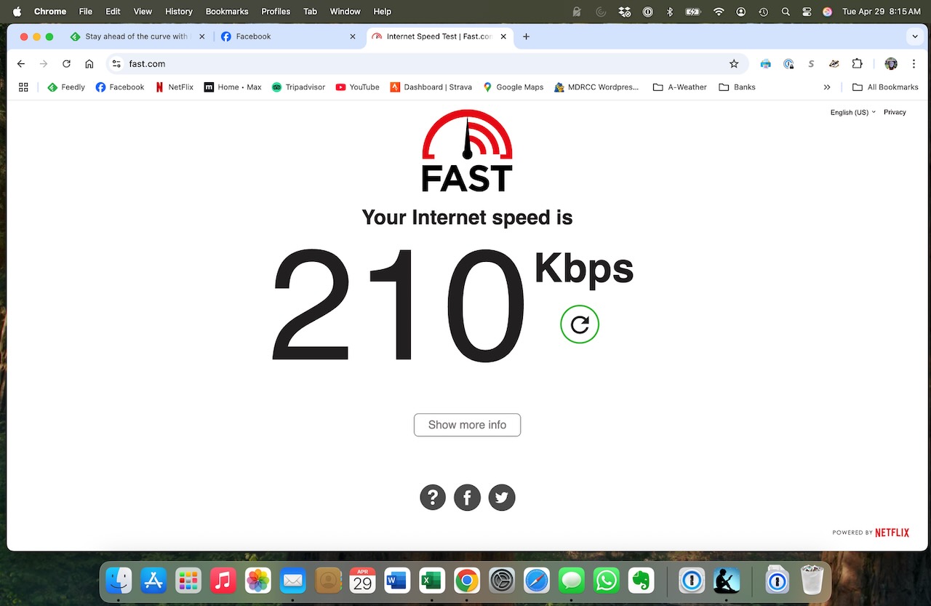This screenshot has height=606, width=931.
Task: Open the All Bookmarks folder
Action: 885,87
